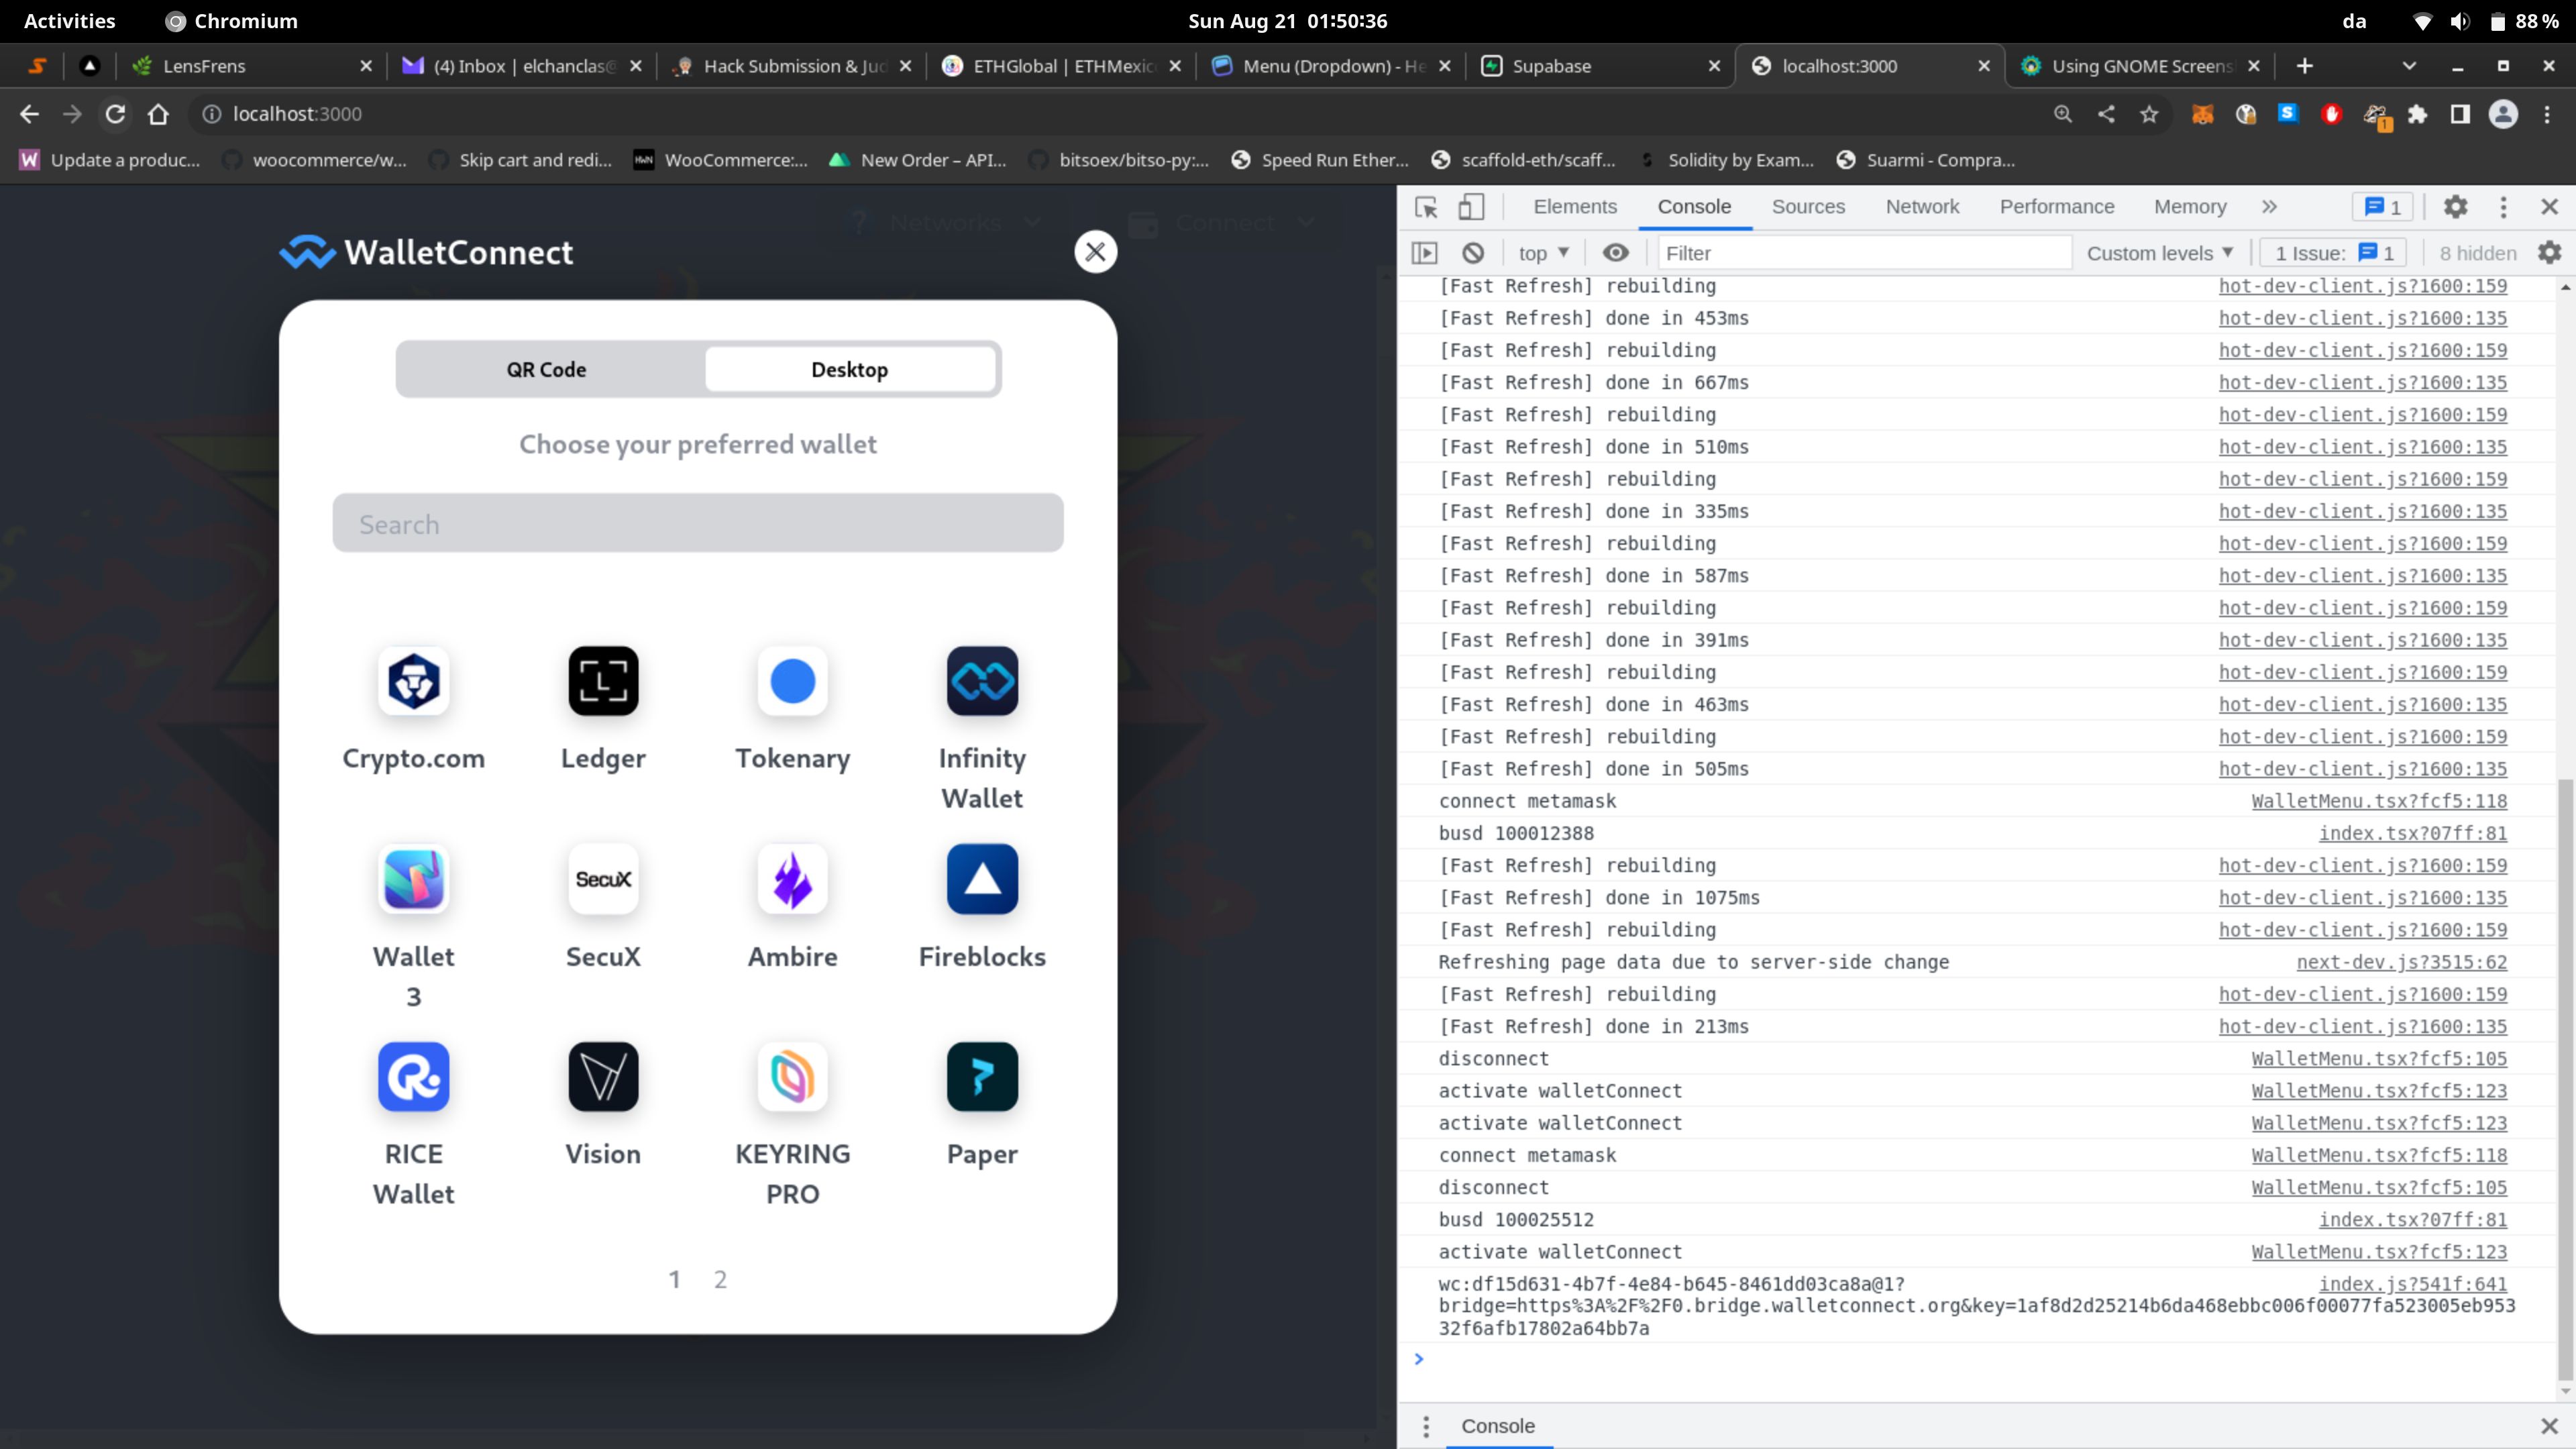This screenshot has width=2576, height=1449.
Task: Open WalletMenu.tsx?fcf5:118 'connect metamask' source link
Action: point(2379,801)
